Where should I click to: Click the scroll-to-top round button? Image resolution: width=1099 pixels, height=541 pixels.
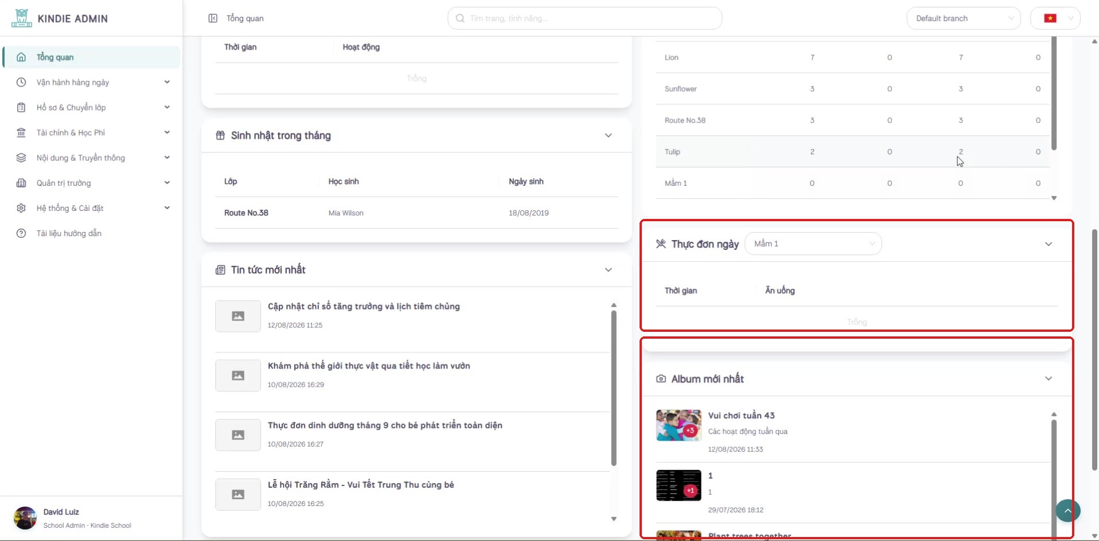pos(1067,510)
